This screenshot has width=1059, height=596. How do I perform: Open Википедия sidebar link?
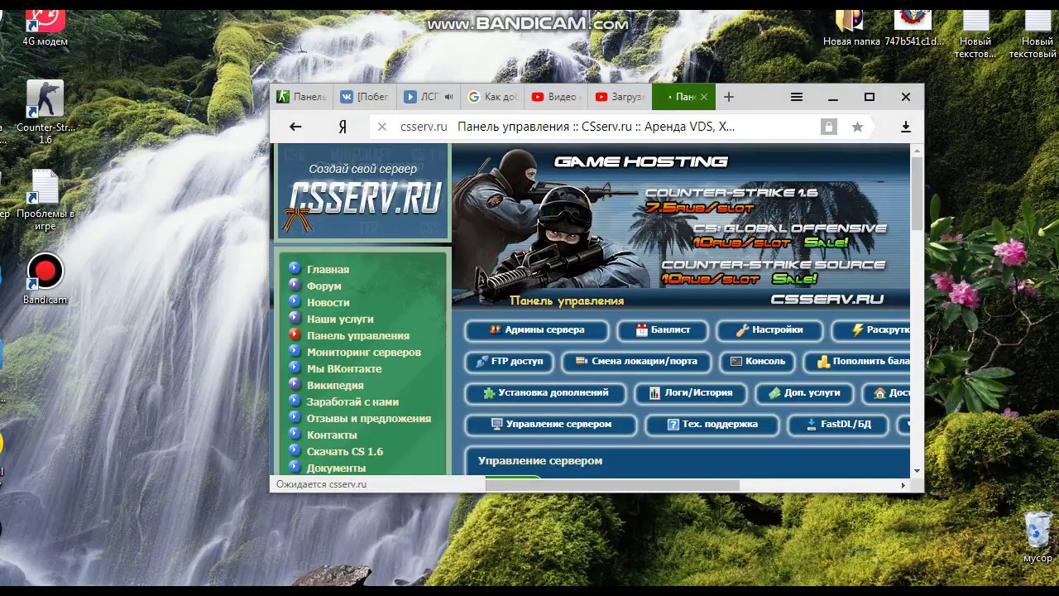[x=334, y=385]
